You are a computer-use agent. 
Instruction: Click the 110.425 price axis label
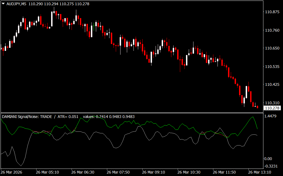click(272, 85)
